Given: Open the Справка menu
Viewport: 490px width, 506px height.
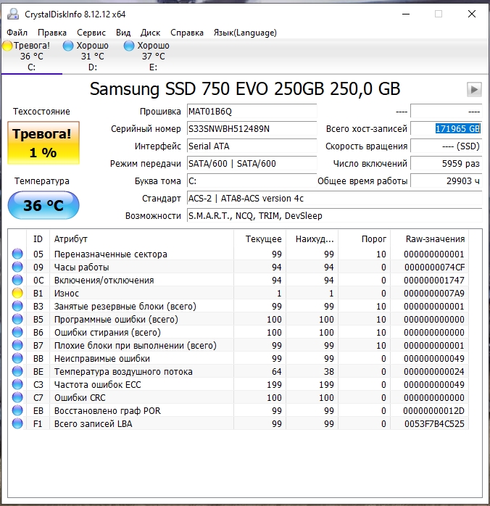Looking at the screenshot, I should pyautogui.click(x=187, y=33).
